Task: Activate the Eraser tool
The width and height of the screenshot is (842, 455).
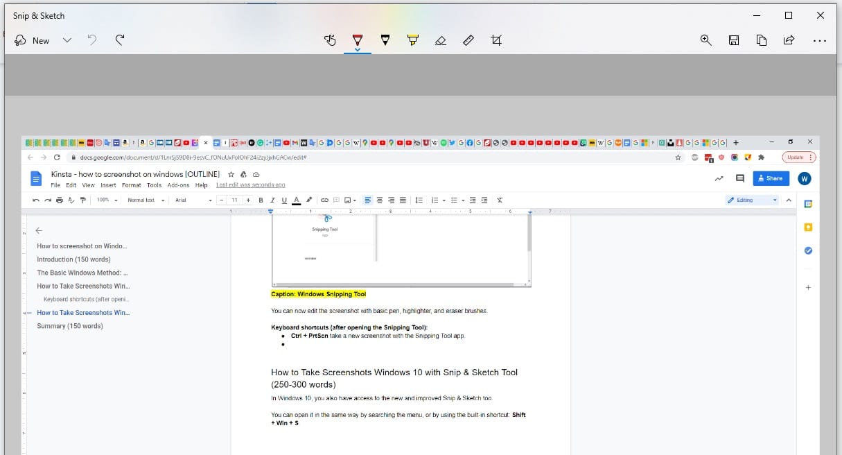Action: [x=441, y=40]
